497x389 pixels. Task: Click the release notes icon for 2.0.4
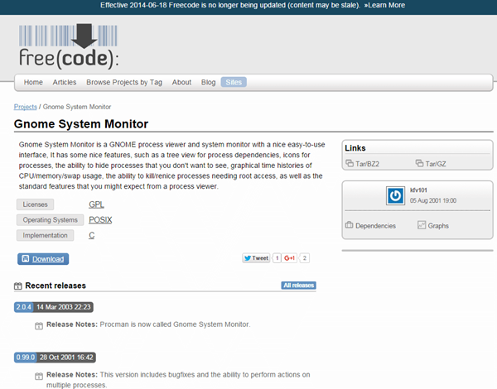point(39,325)
